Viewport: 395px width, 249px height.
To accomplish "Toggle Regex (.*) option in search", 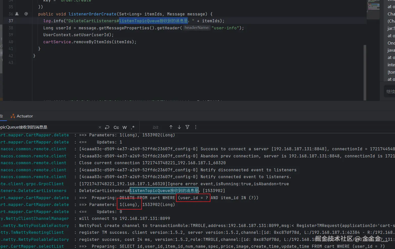I will click(133, 127).
